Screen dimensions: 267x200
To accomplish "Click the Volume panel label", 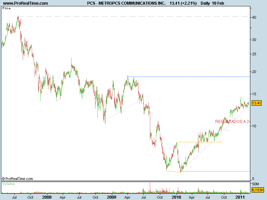I will pos(9,184).
